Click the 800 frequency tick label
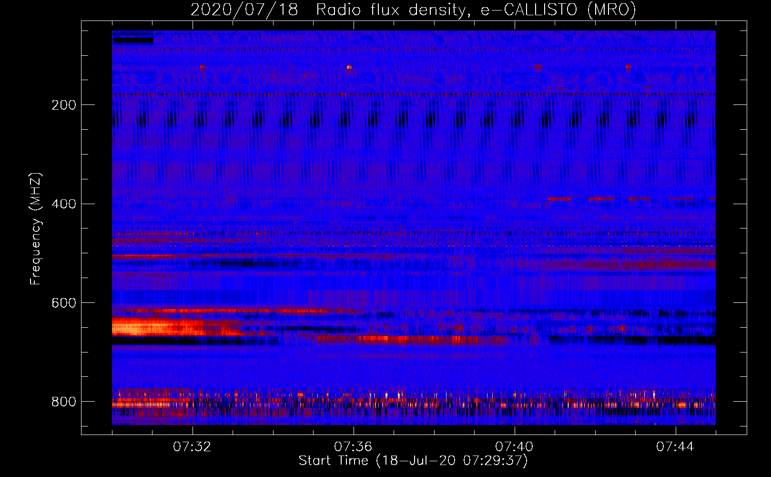 64,402
